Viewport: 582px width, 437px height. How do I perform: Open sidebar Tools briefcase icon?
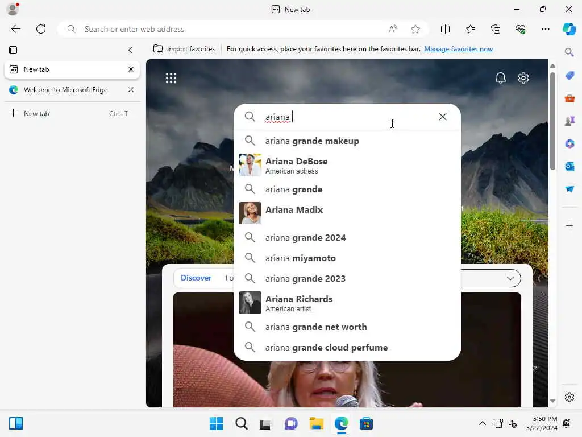pyautogui.click(x=569, y=98)
